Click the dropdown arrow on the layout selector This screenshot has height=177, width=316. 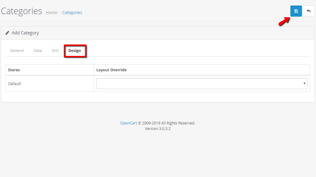coord(304,83)
